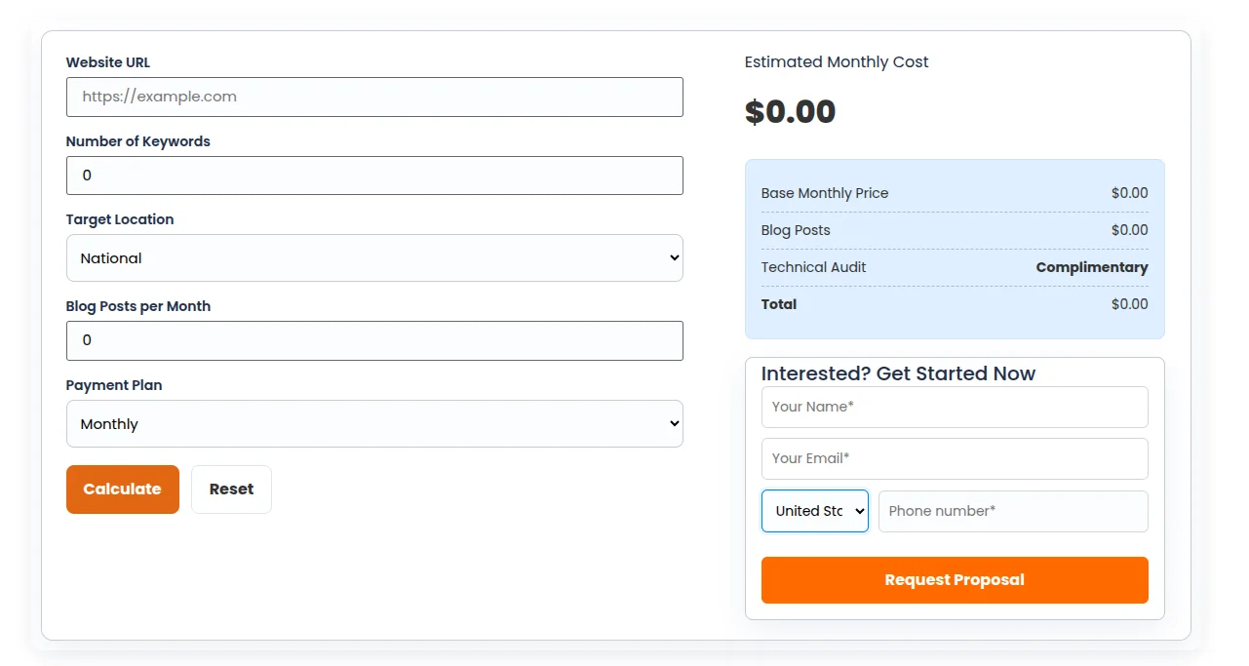1249x666 pixels.
Task: Click the Reset button
Action: (231, 489)
